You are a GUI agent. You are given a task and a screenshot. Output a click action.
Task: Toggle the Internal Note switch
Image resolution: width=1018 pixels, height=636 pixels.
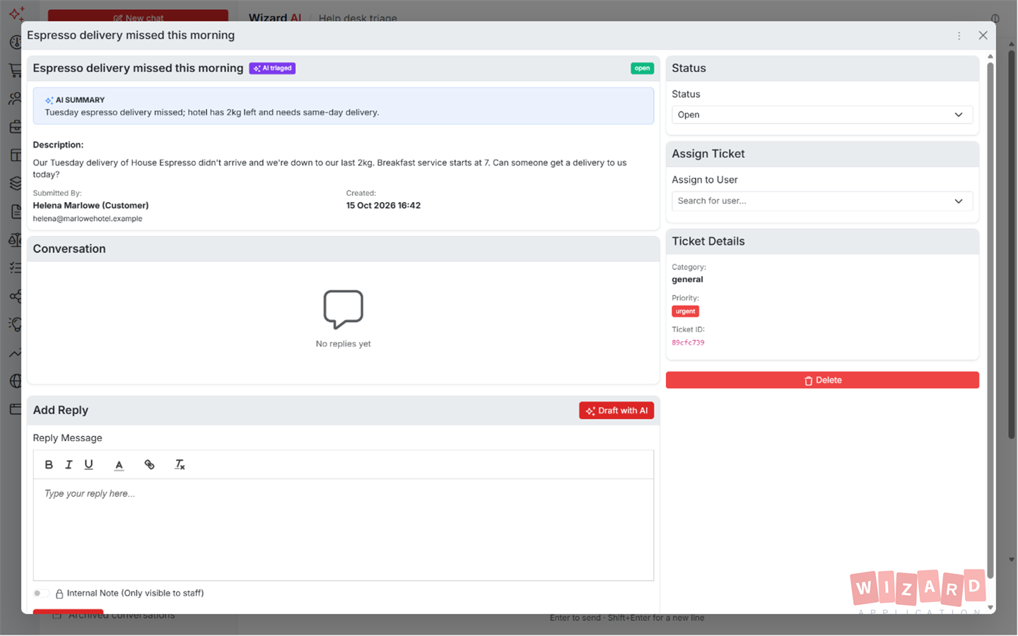(41, 593)
